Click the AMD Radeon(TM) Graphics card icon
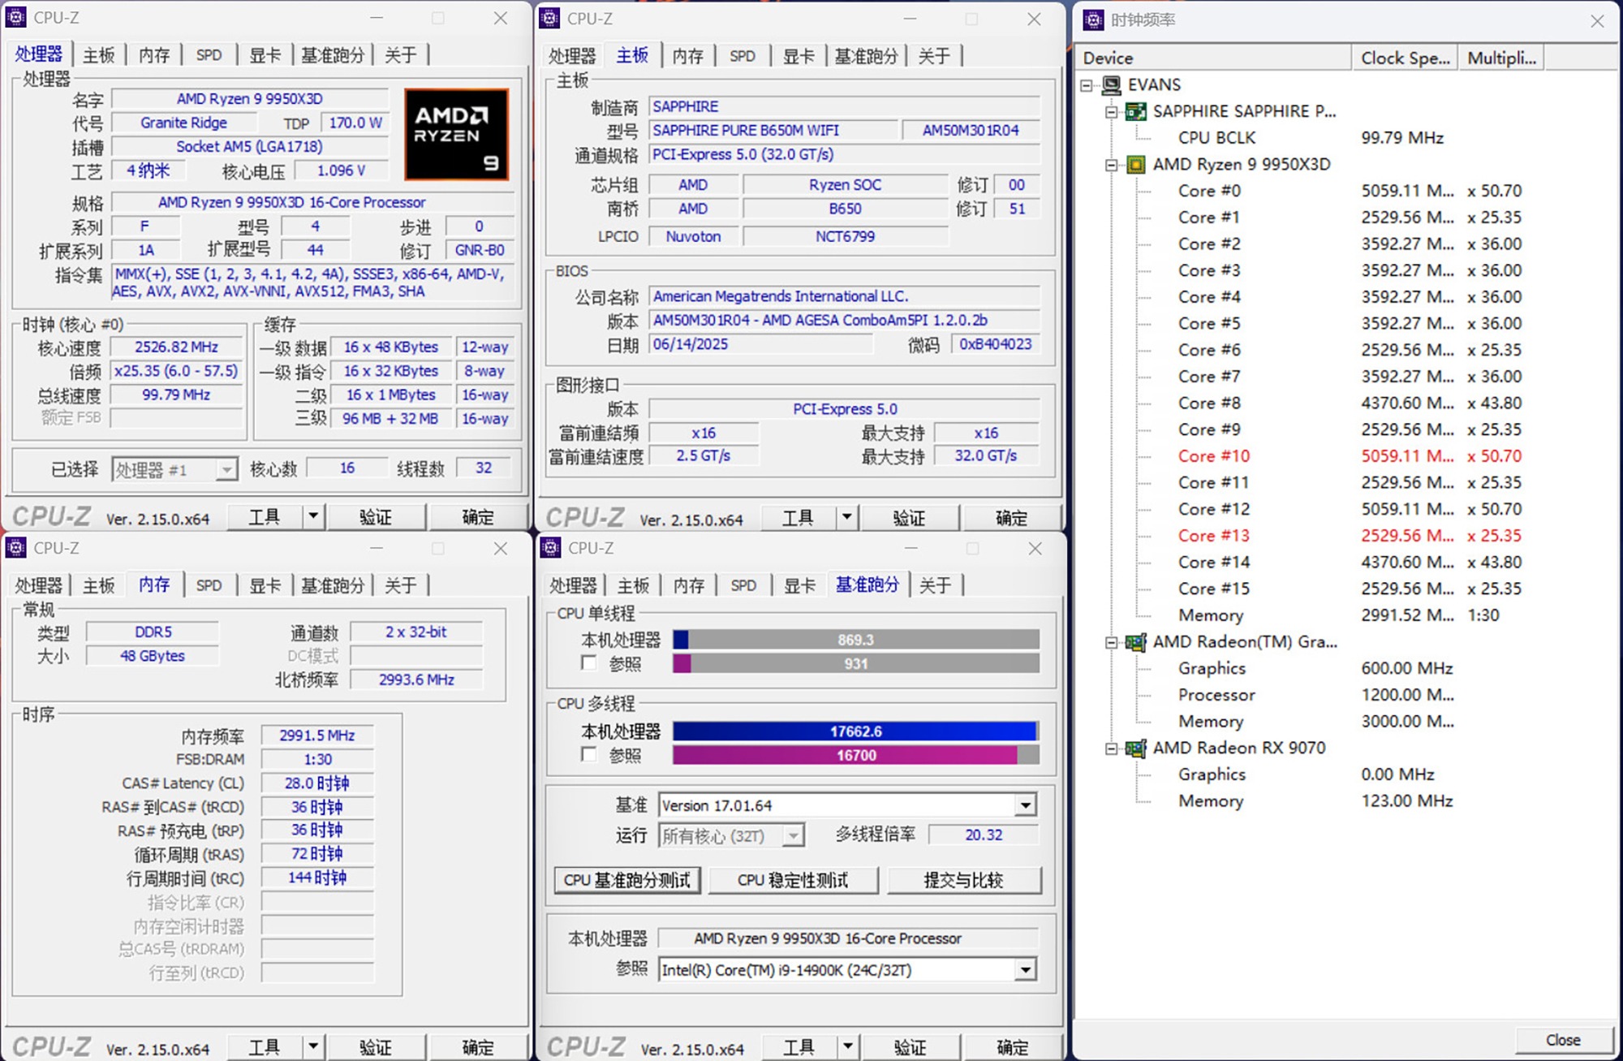 coord(1136,642)
